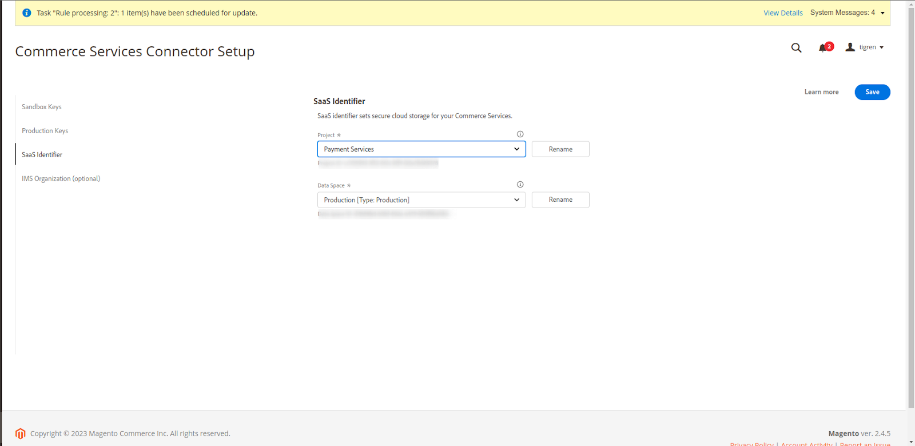Open the admin search magnifier
Image resolution: width=915 pixels, height=446 pixels.
(x=796, y=48)
